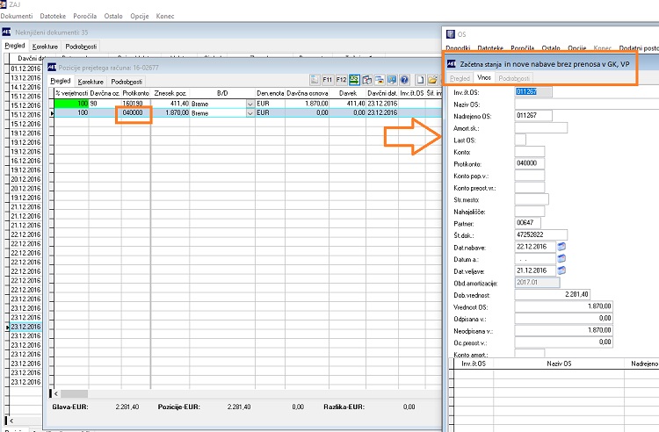Click the F12 toolbar button
Screen dimensions: 659x432
341,79
